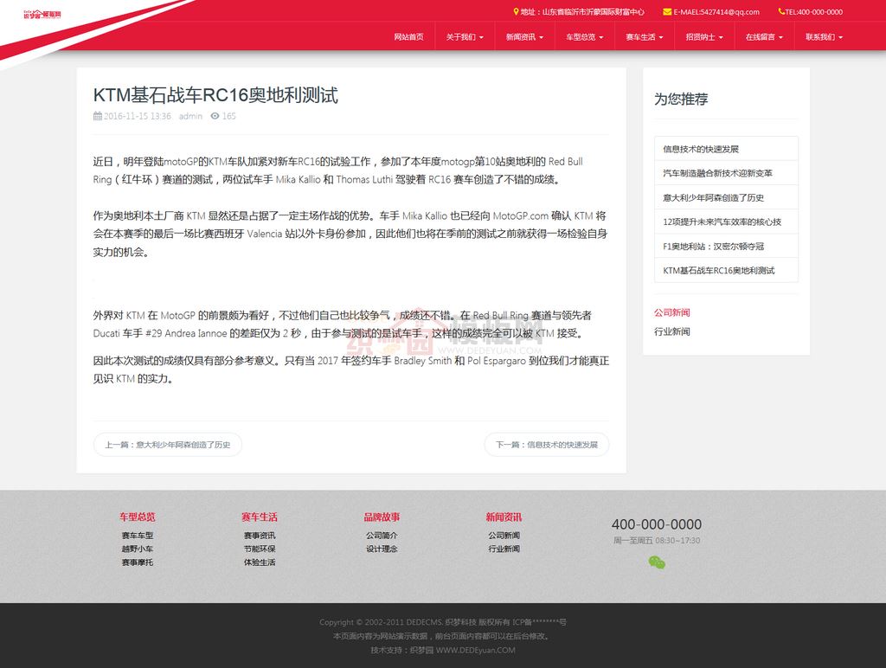
Task: Click the Copyright DEDECMS footer line
Action: coord(442,622)
